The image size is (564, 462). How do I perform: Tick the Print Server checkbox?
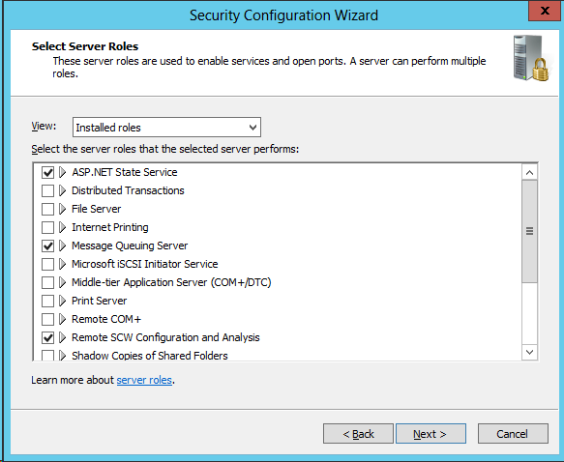47,301
